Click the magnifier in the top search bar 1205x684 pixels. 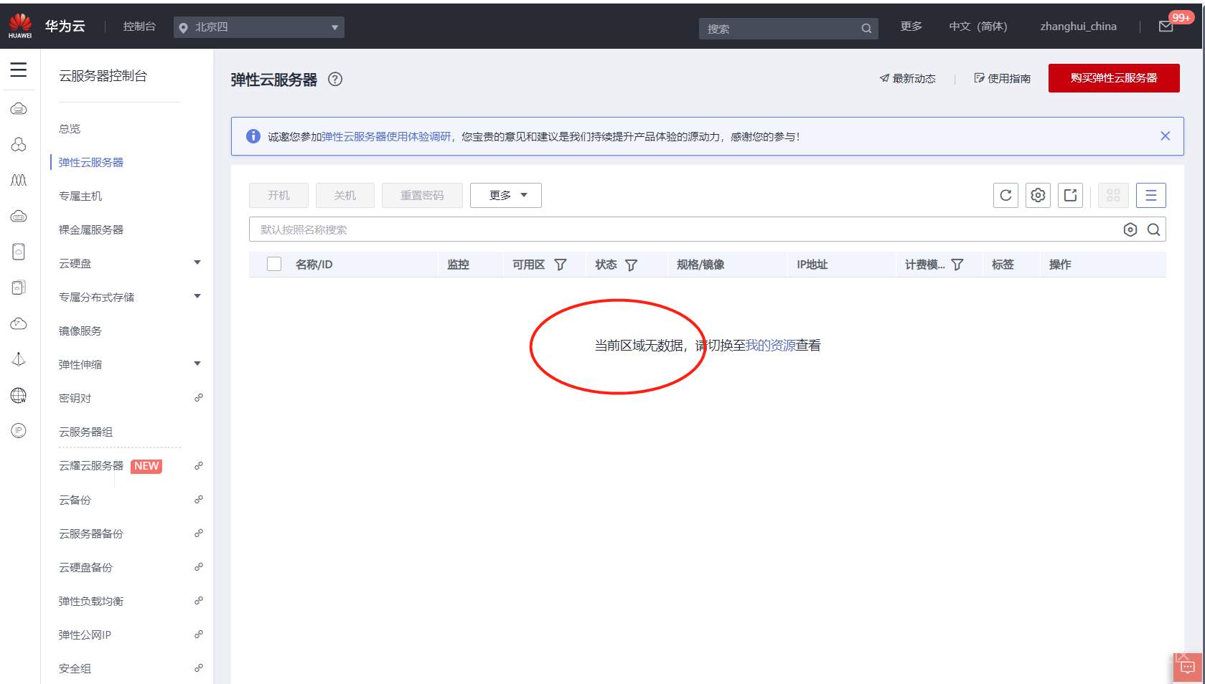(x=866, y=29)
